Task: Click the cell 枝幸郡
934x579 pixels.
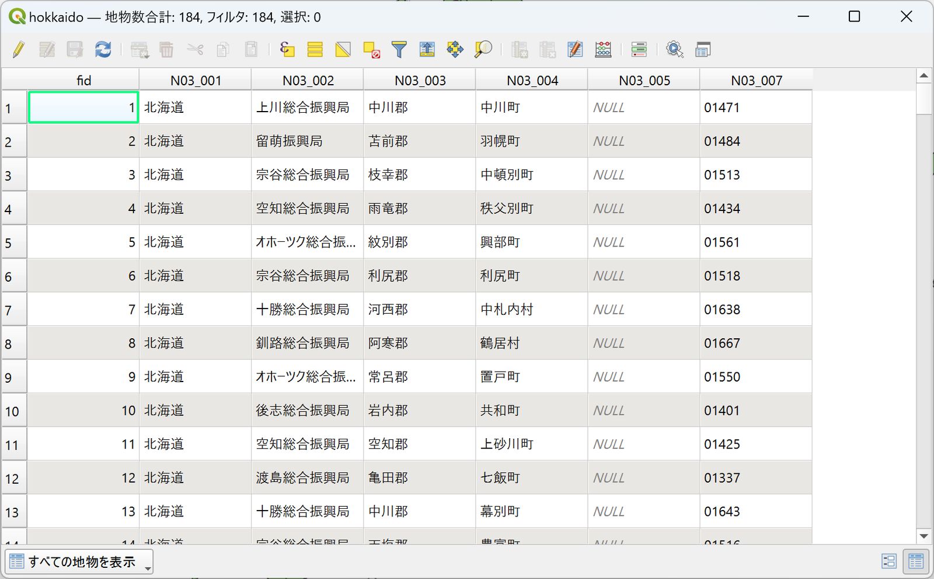Action: (x=419, y=175)
